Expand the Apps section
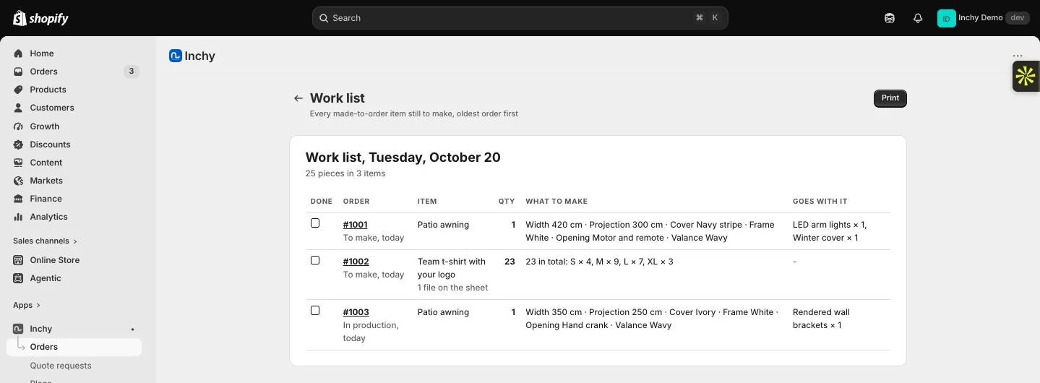The height and width of the screenshot is (383, 1040). coord(27,306)
